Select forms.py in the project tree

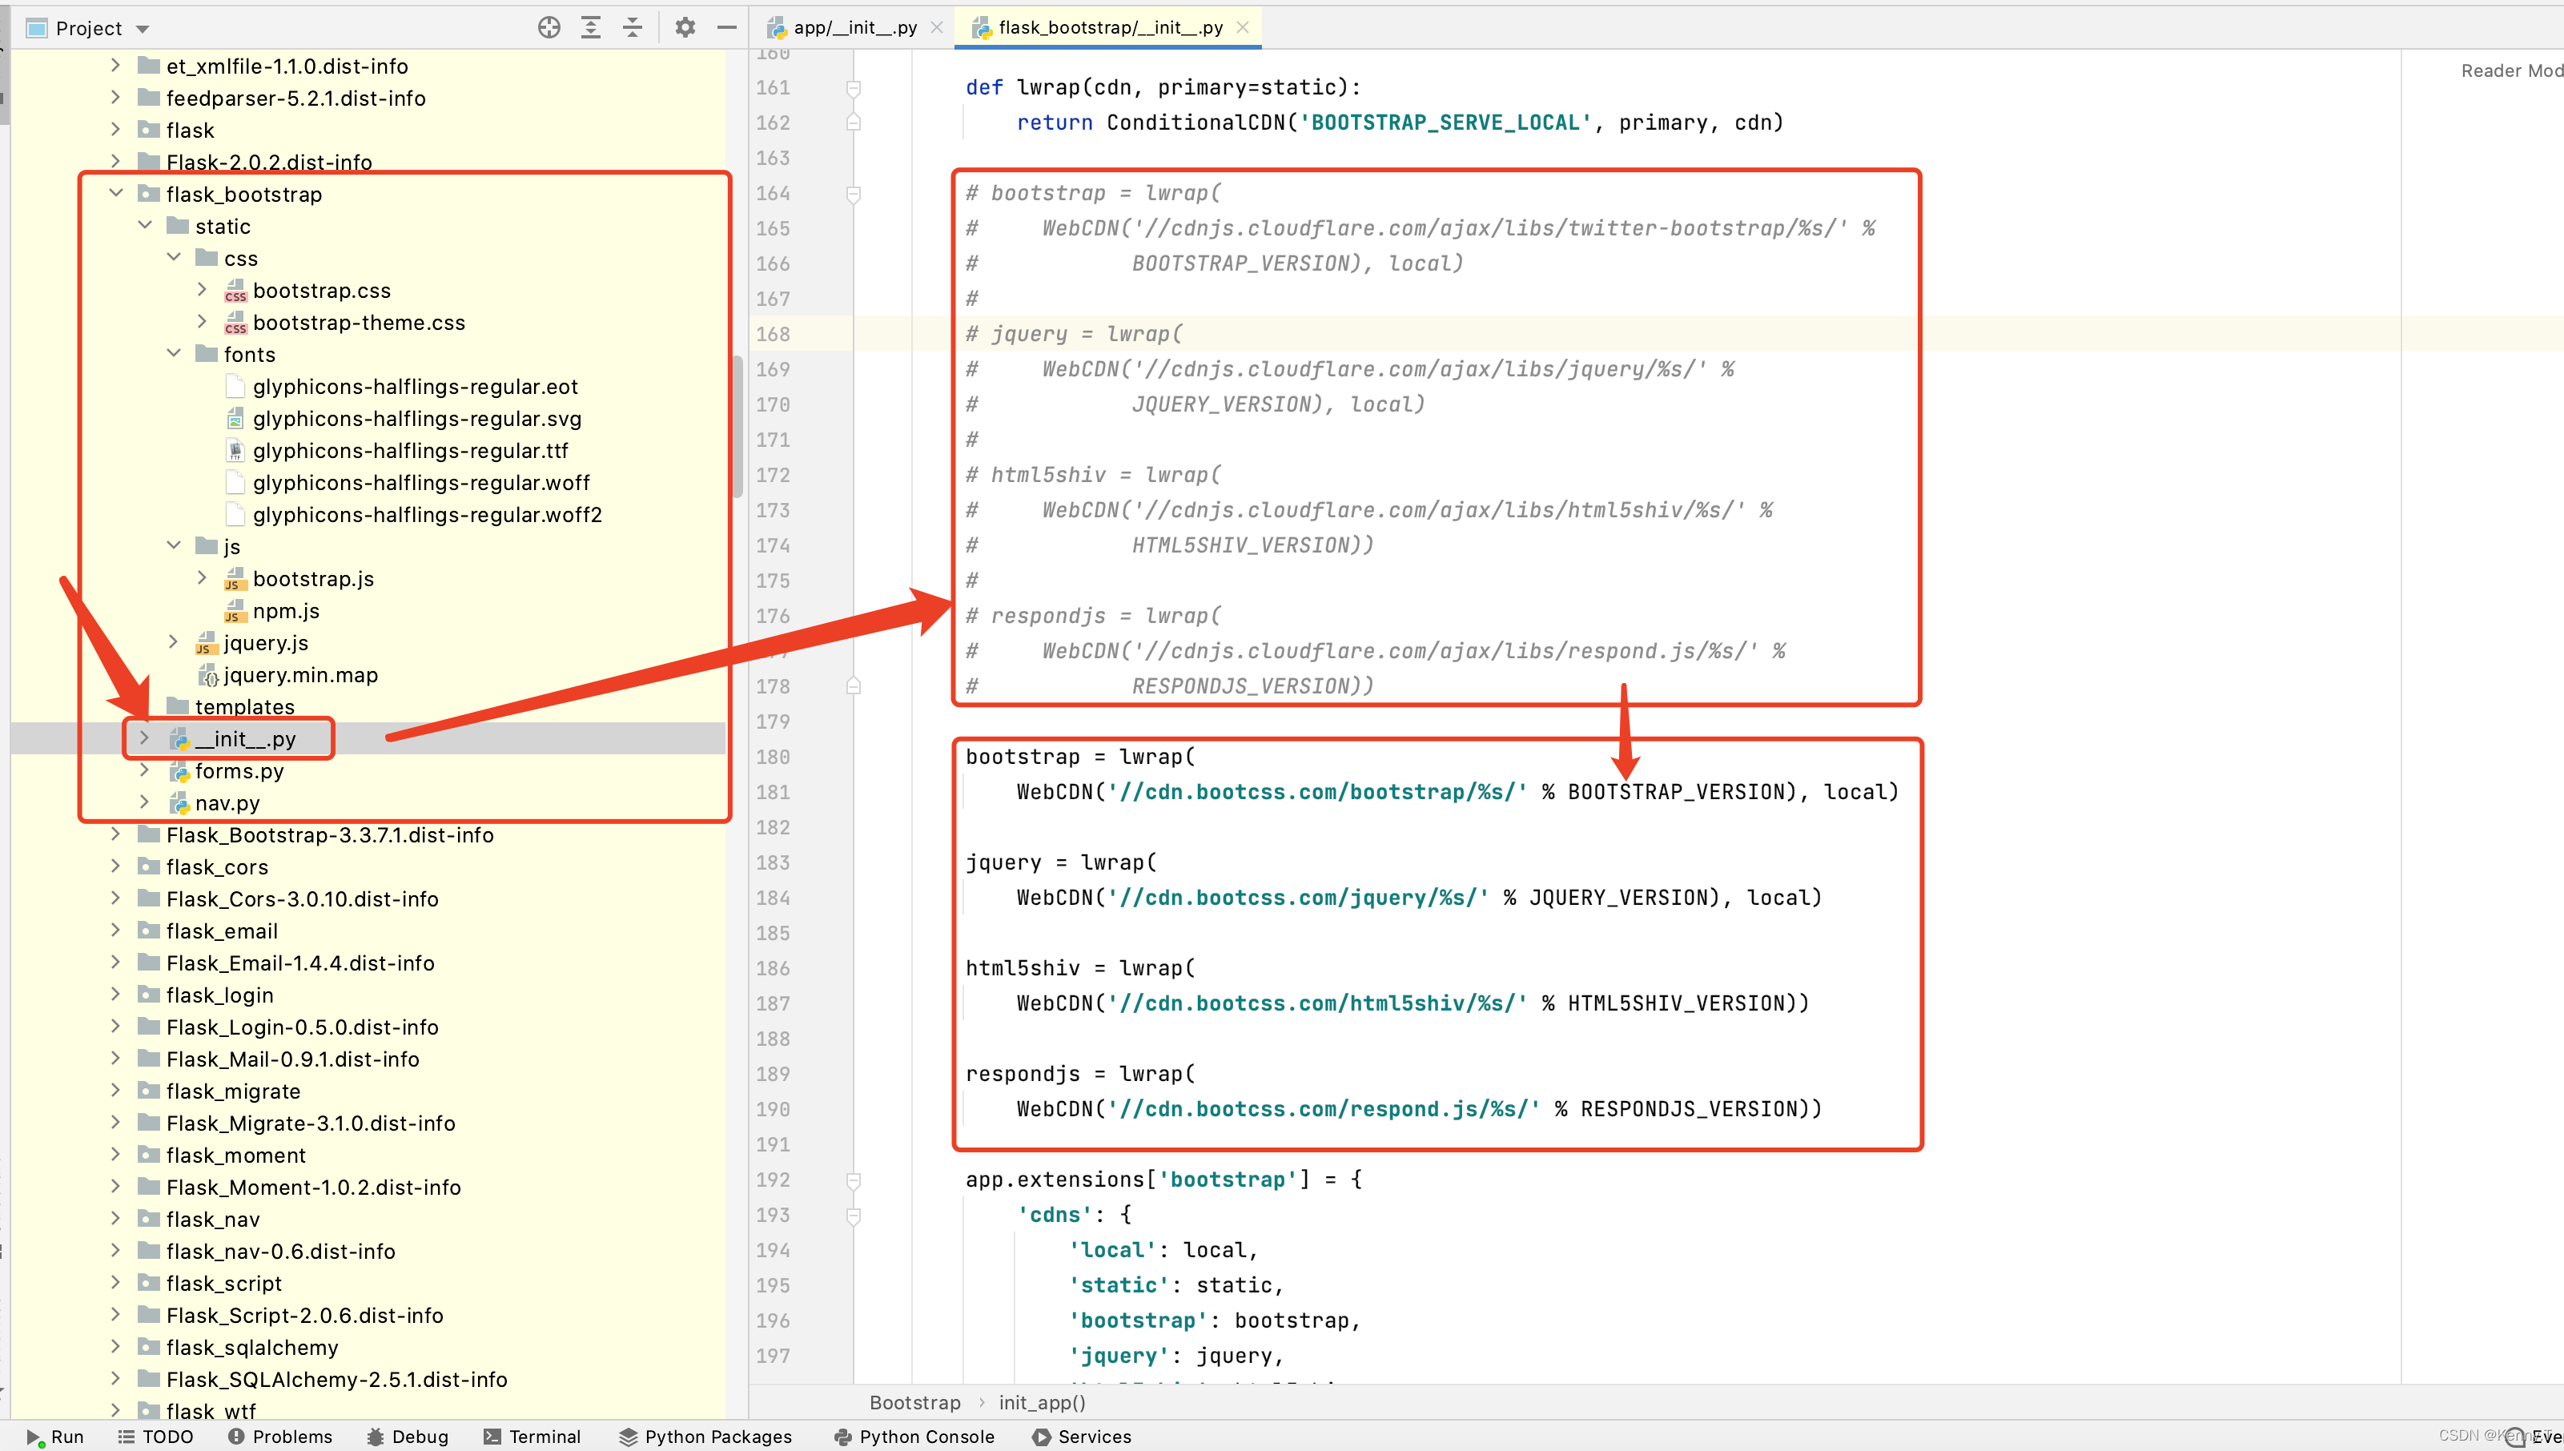[239, 770]
